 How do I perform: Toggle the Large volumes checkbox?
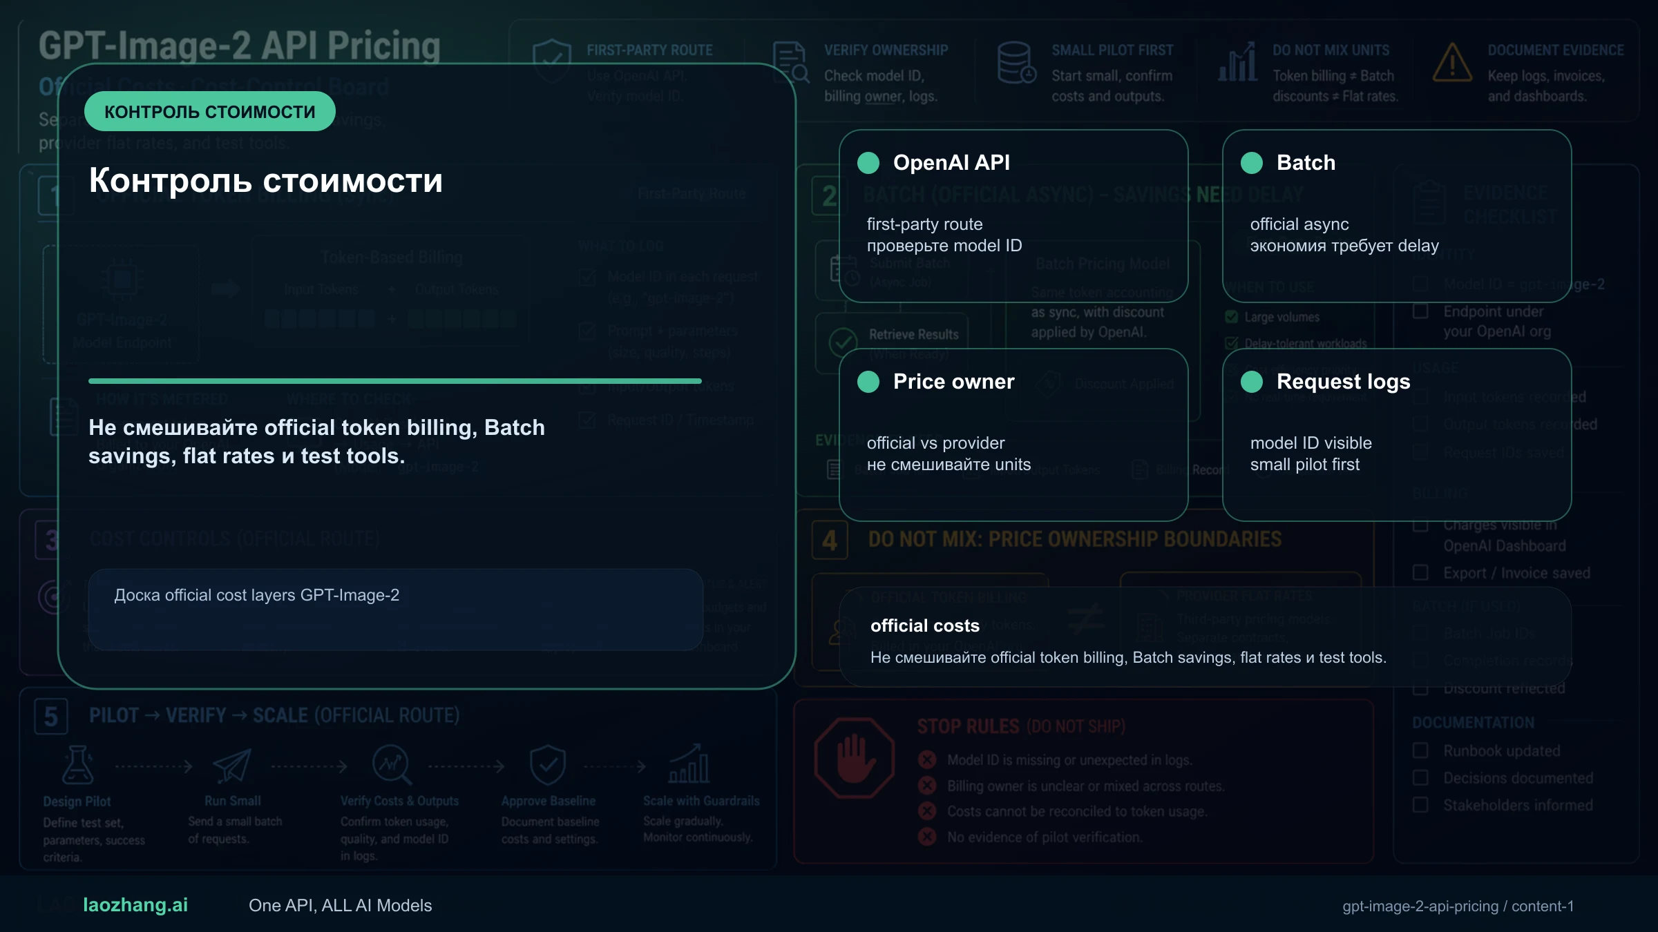point(1231,317)
